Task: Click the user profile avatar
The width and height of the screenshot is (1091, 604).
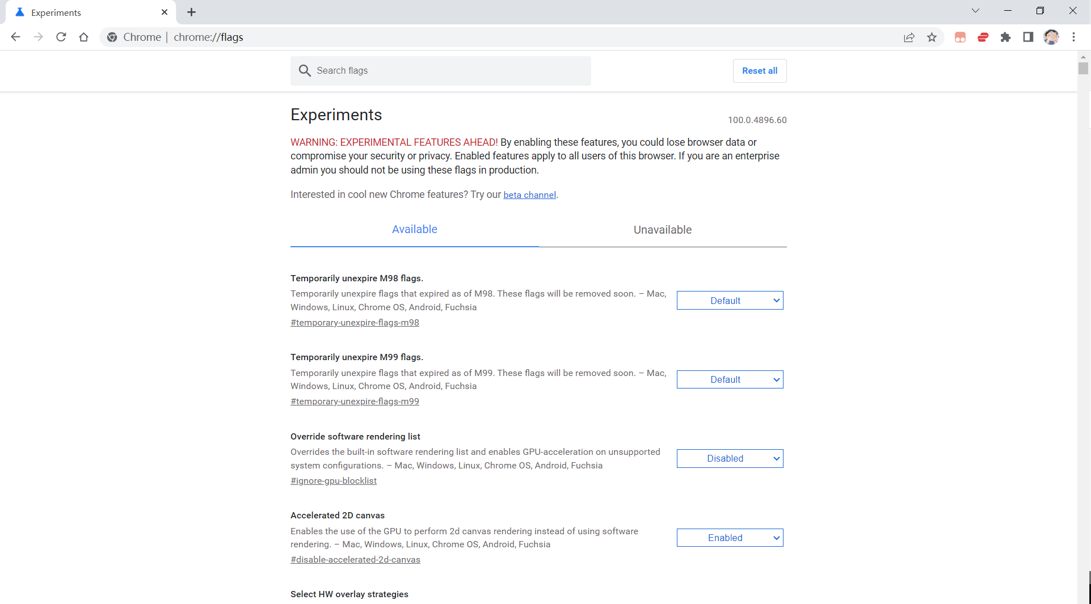Action: click(1051, 37)
